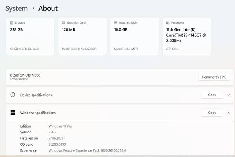Click the Windows logo beside Windows specifications
Screen dimensions: 235x157
coord(13,113)
